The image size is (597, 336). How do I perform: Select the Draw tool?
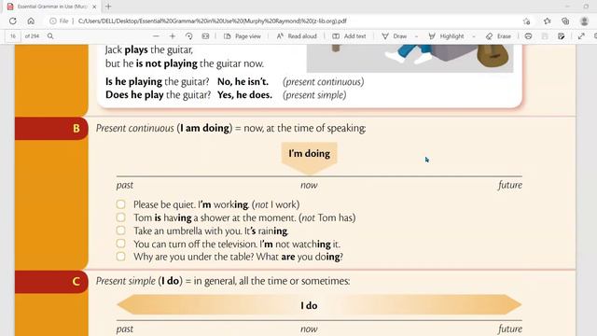(395, 36)
